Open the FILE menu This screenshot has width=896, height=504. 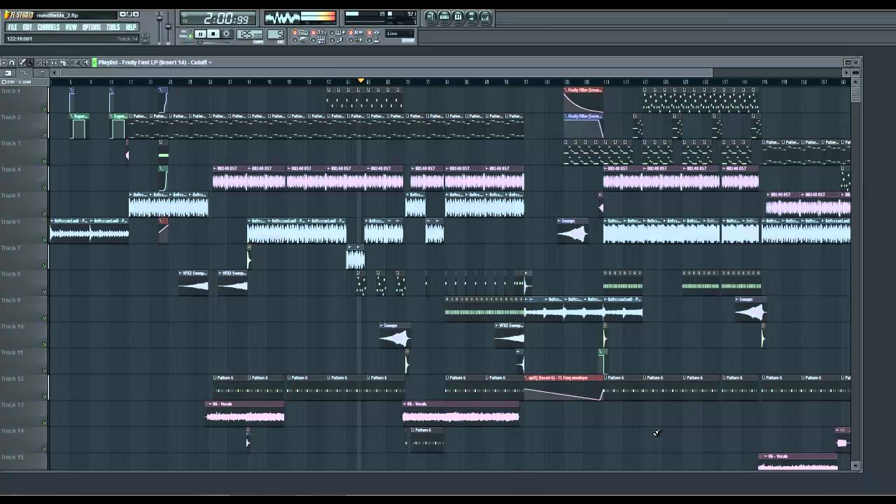[x=12, y=27]
